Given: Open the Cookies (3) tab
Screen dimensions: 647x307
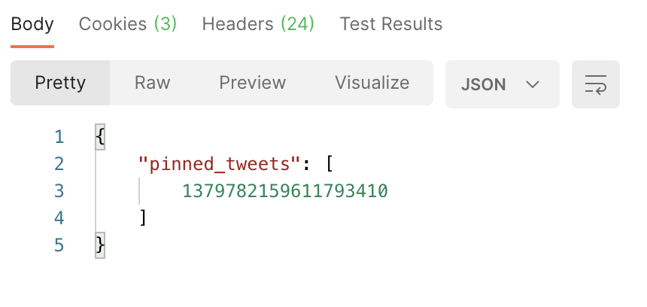Looking at the screenshot, I should [x=127, y=24].
